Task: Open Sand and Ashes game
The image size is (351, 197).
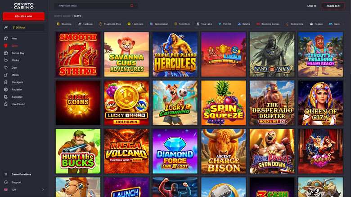Action: (272, 54)
